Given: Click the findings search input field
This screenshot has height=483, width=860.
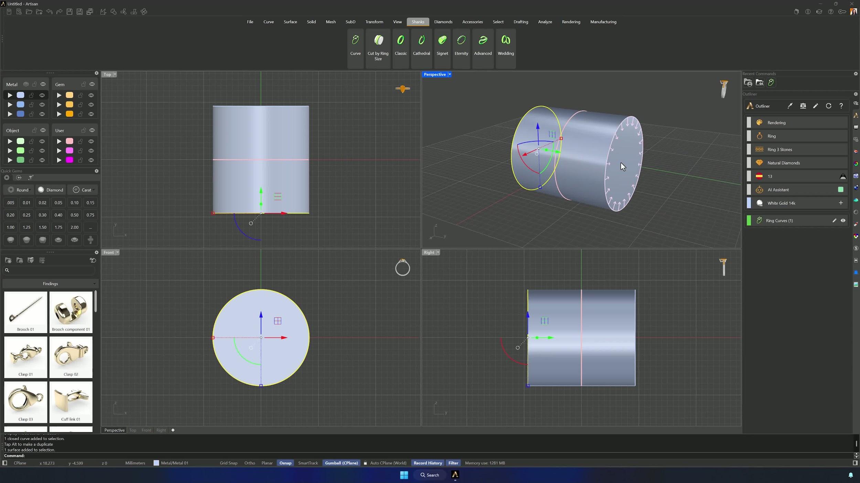Looking at the screenshot, I should [x=49, y=270].
